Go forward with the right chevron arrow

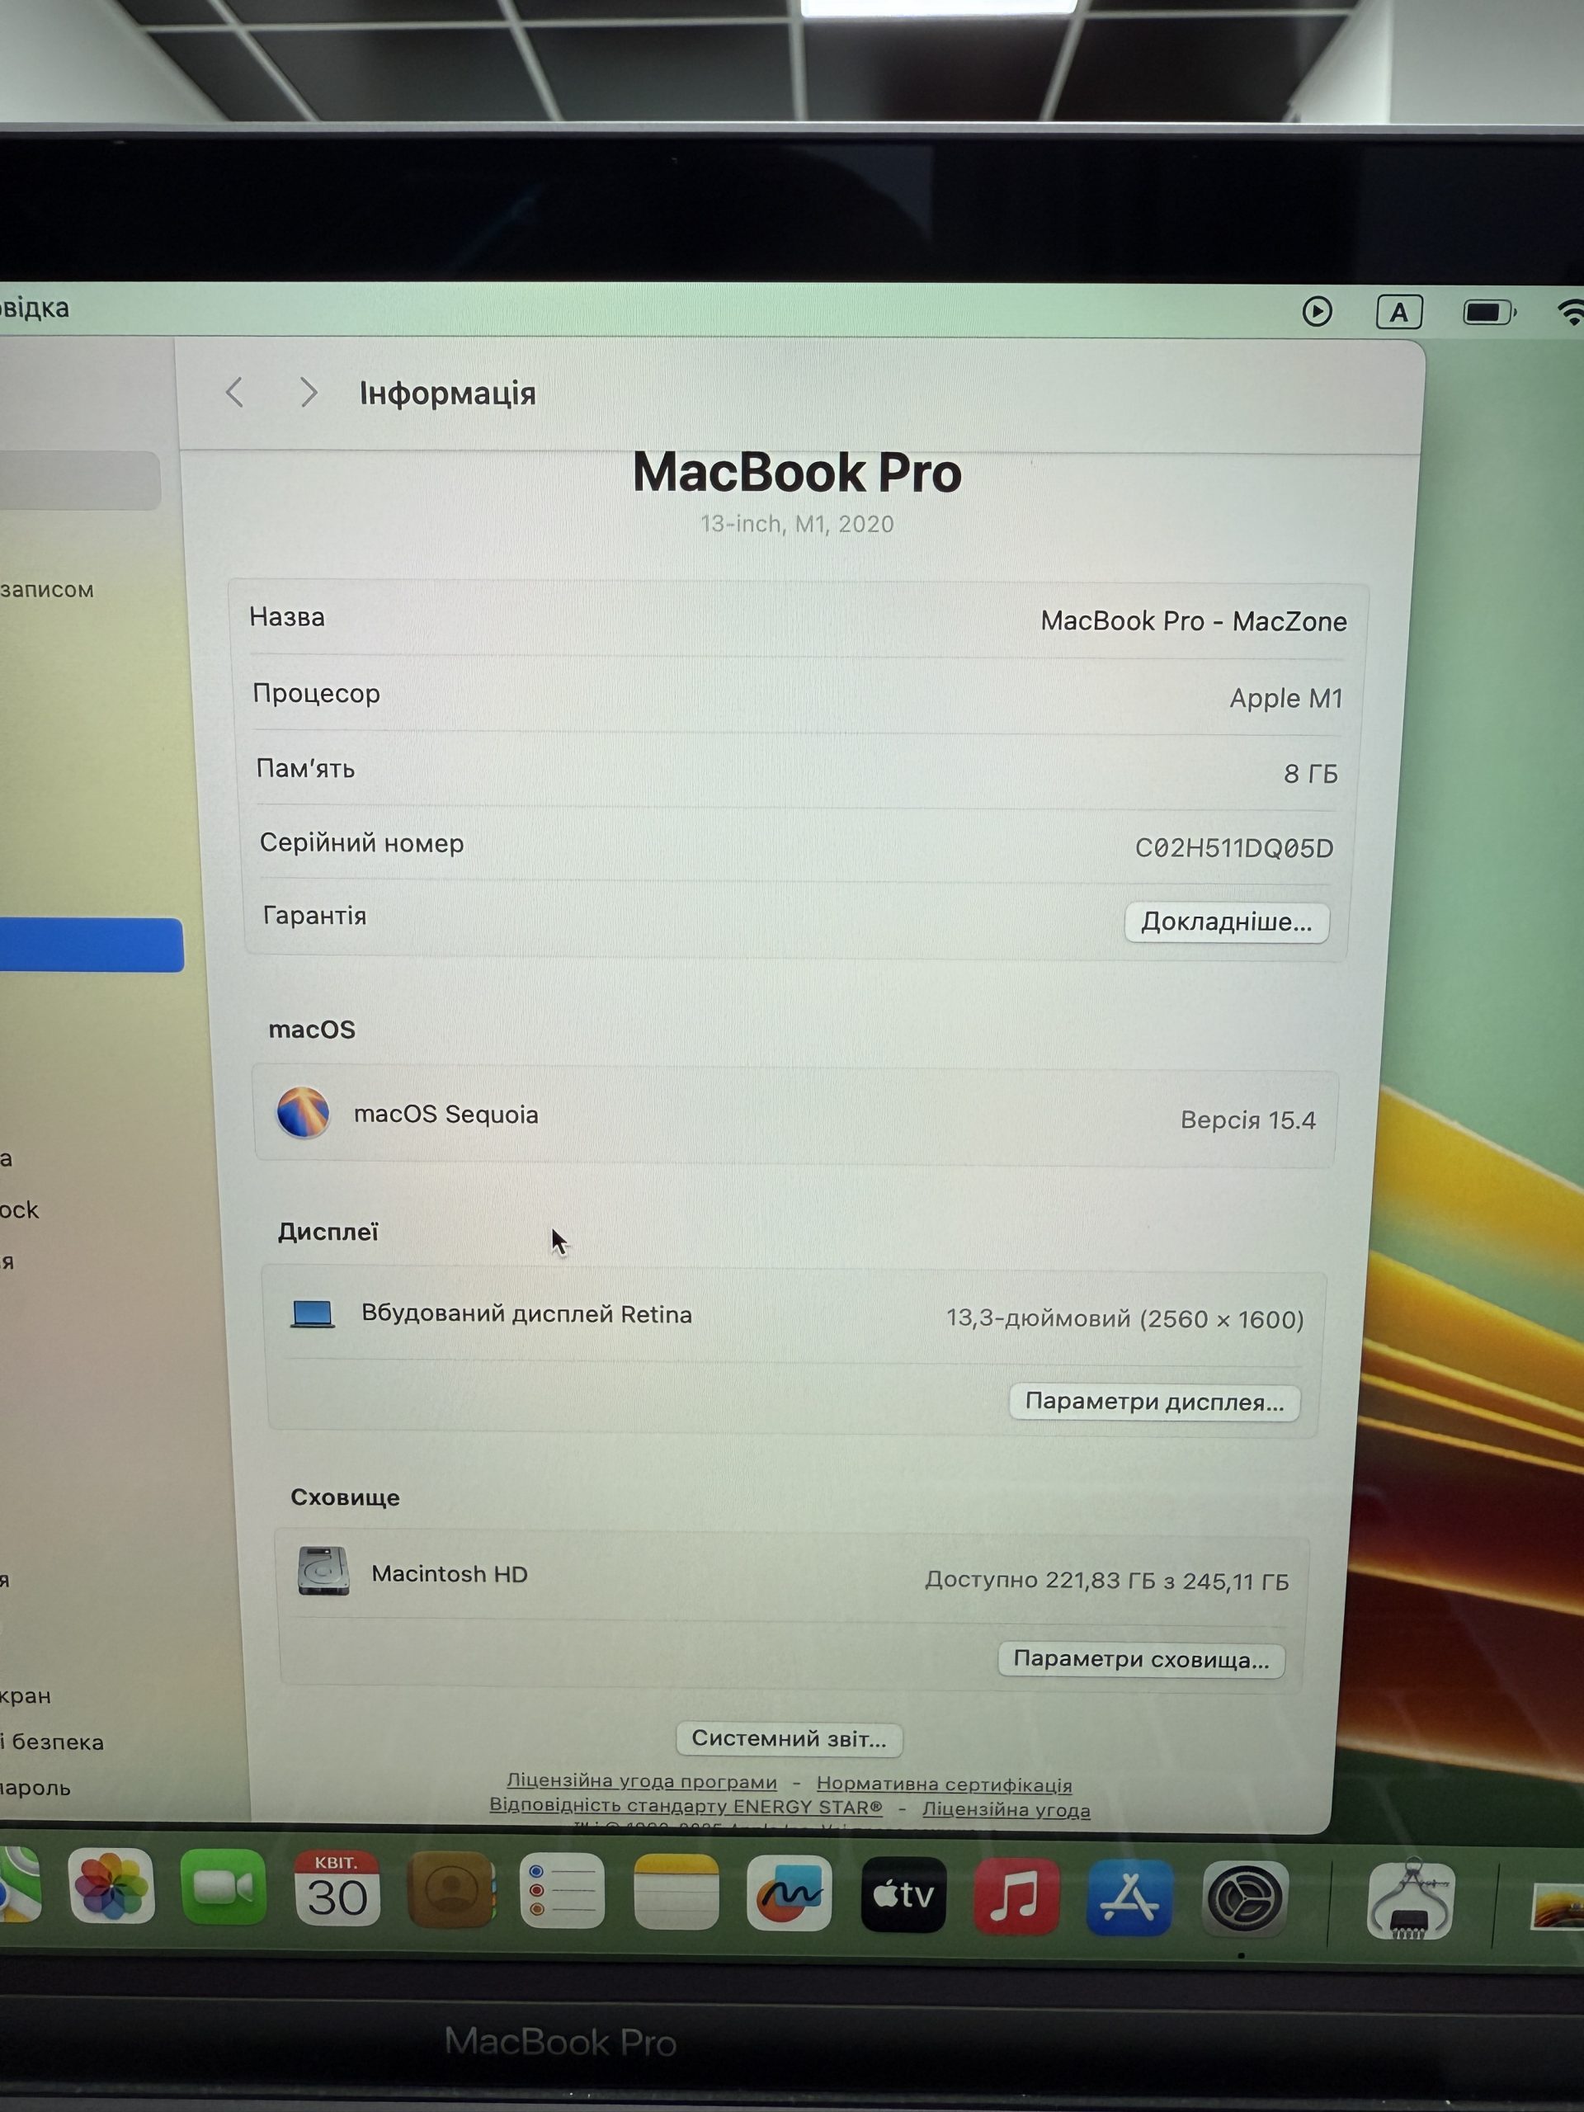(308, 392)
